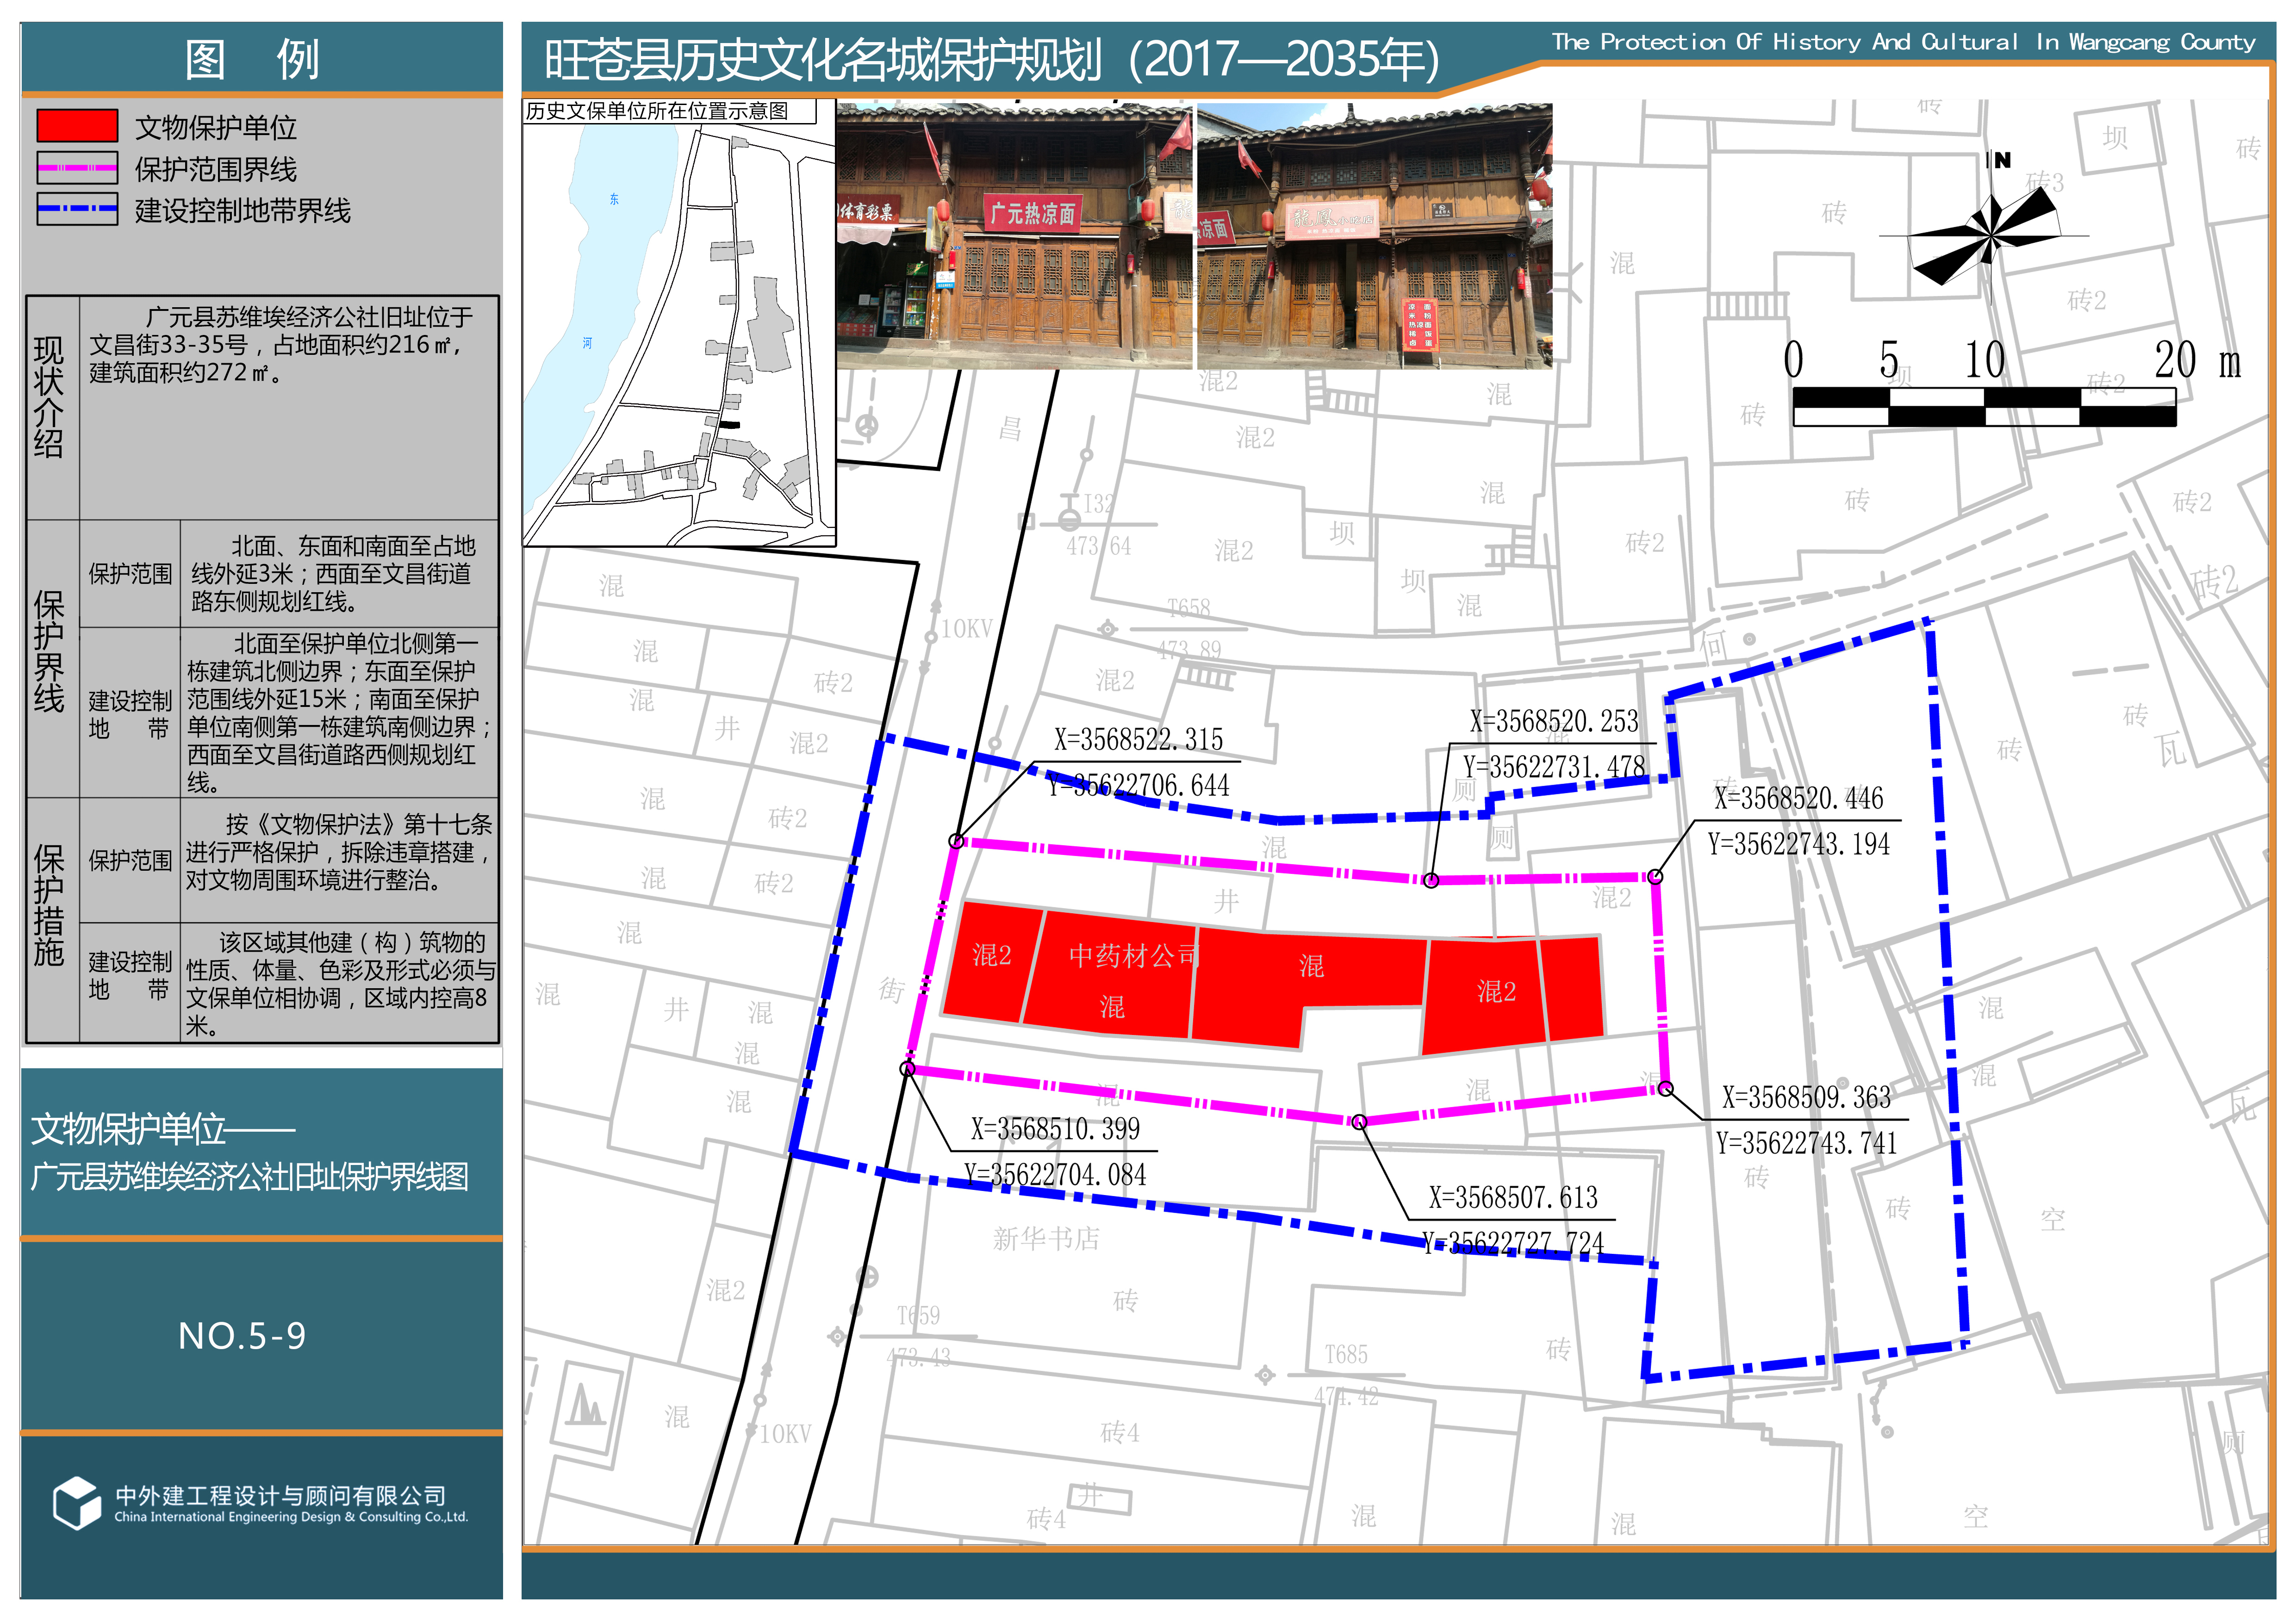The width and height of the screenshot is (2296, 1623).
Task: Click the 历史文保单位所在位置示意图 title
Action: click(657, 111)
